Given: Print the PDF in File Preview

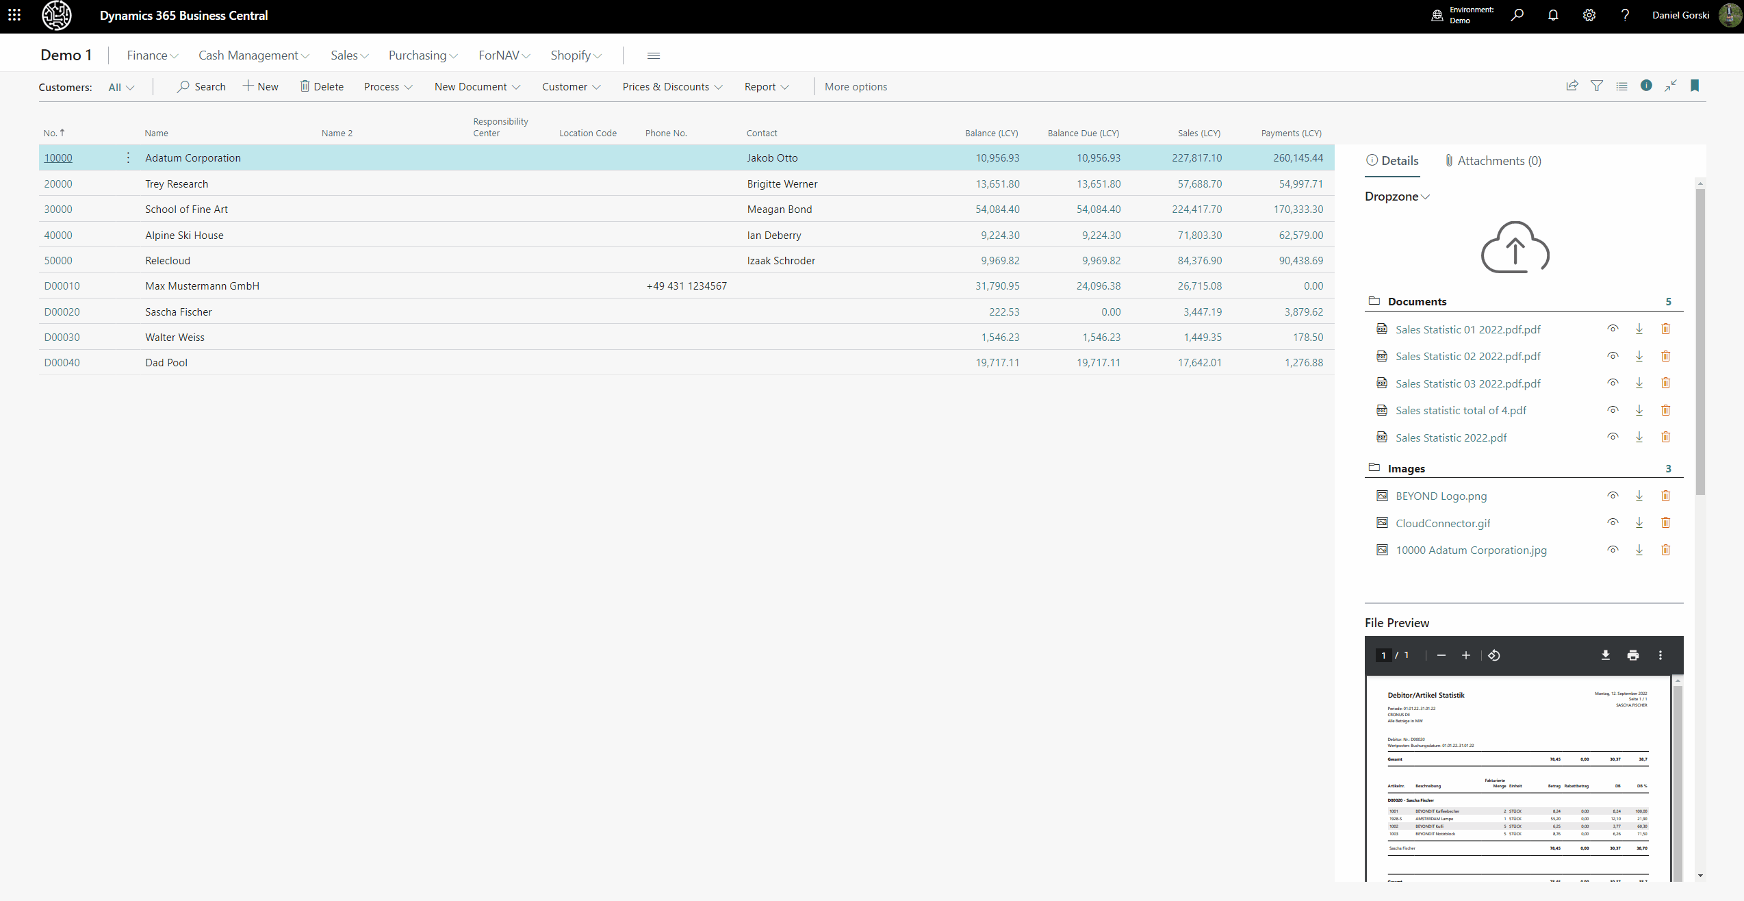Looking at the screenshot, I should [x=1633, y=655].
